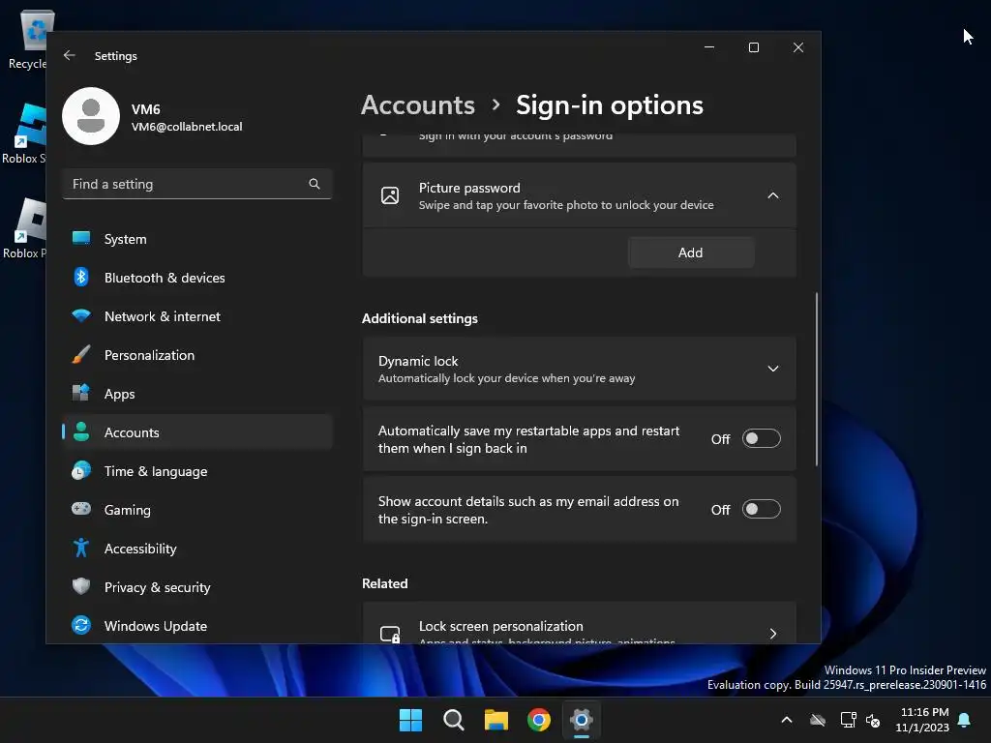
Task: Click the Settings gear on the taskbar
Action: pos(582,720)
